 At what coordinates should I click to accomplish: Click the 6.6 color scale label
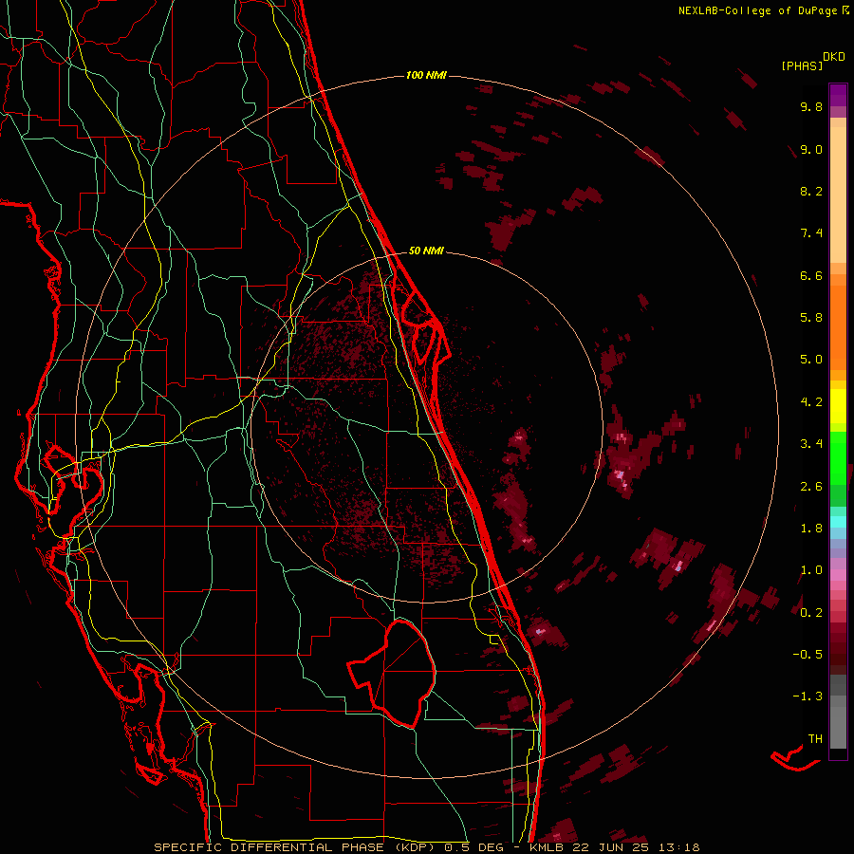tap(811, 275)
